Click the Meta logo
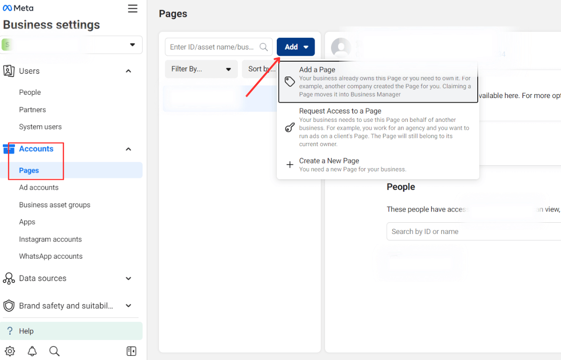This screenshot has width=561, height=360. [18, 7]
